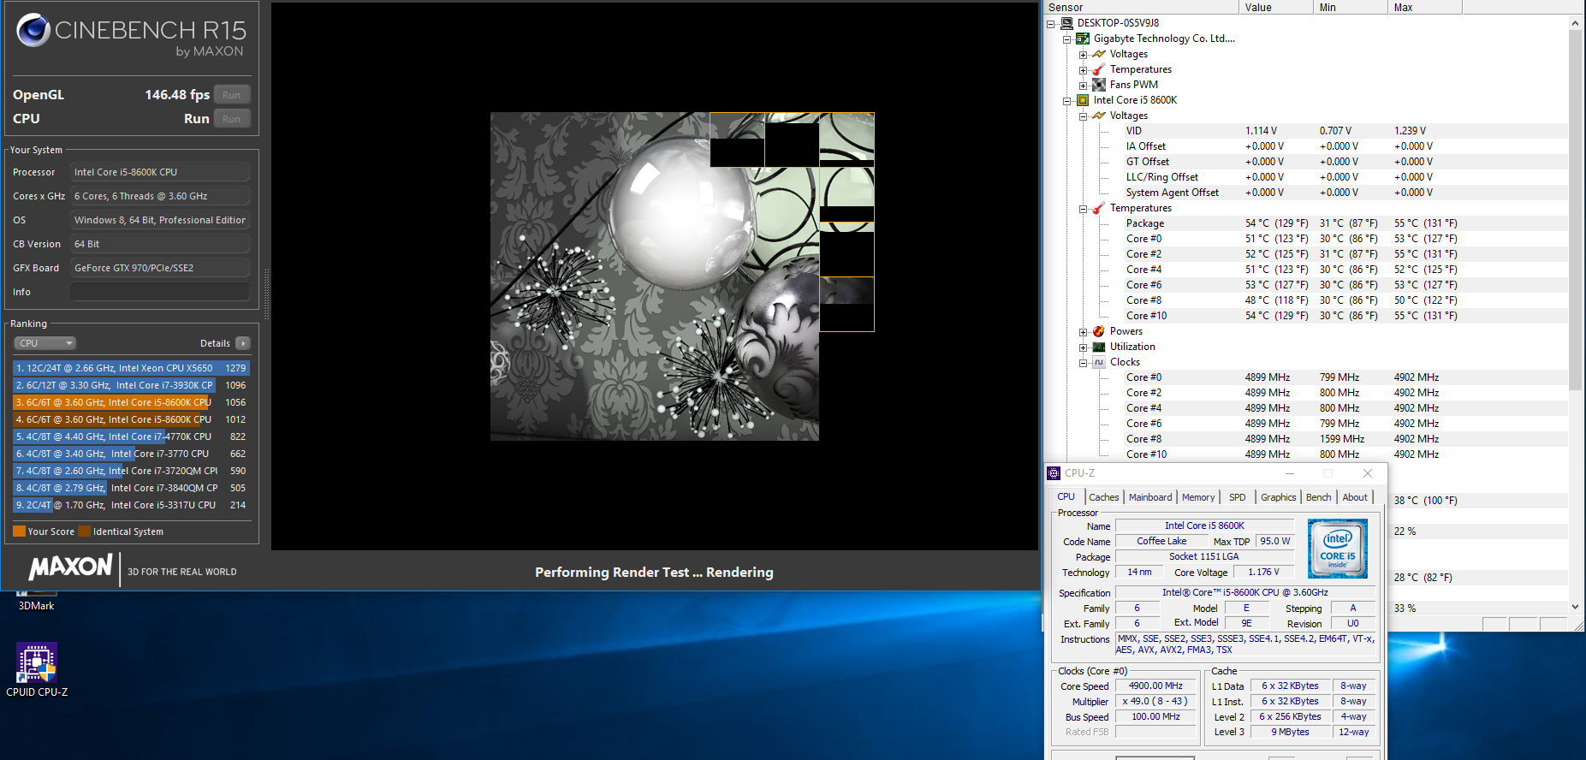Click the Details arrow button in Ranking
The height and width of the screenshot is (760, 1586).
(243, 343)
